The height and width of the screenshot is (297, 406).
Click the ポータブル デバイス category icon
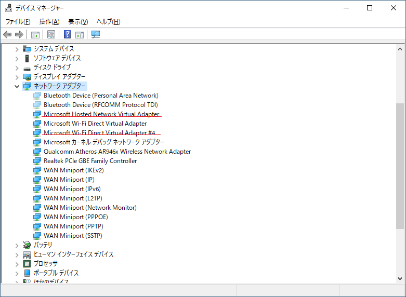tap(27, 273)
